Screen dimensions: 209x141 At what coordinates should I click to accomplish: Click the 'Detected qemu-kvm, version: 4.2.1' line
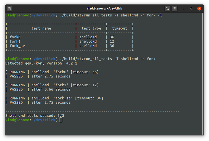click(x=41, y=63)
